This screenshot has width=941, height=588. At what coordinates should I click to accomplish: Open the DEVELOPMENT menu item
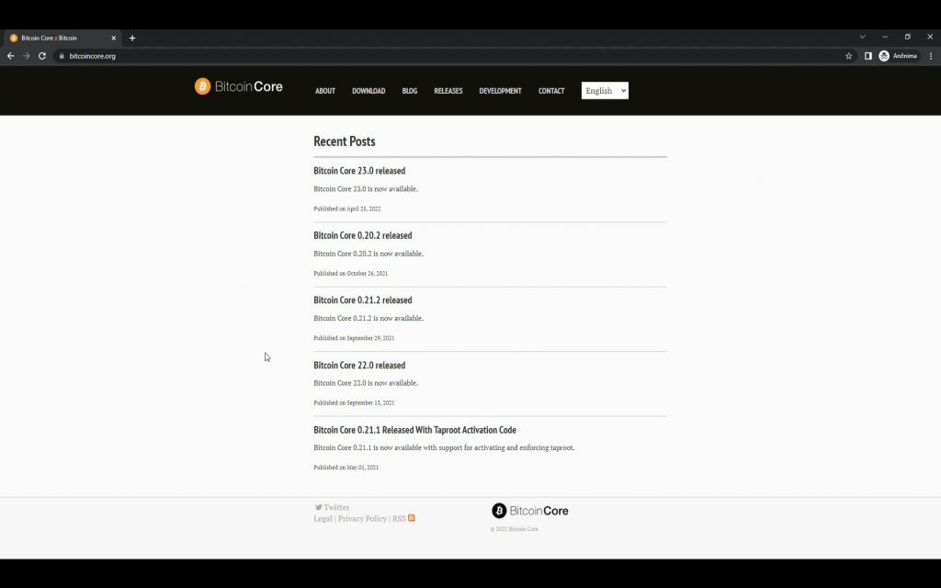[500, 91]
